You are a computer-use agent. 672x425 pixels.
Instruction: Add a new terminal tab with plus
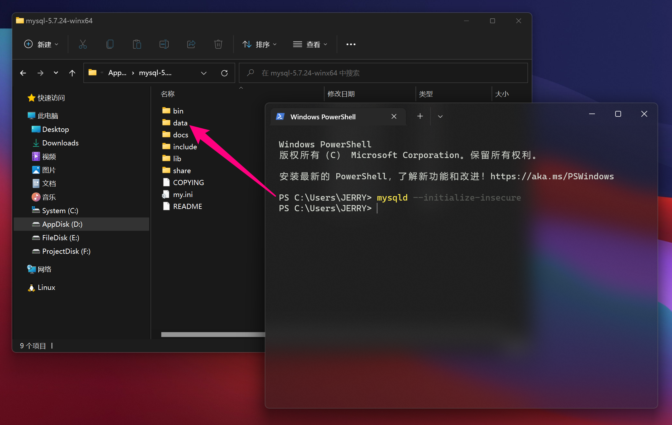pyautogui.click(x=420, y=116)
